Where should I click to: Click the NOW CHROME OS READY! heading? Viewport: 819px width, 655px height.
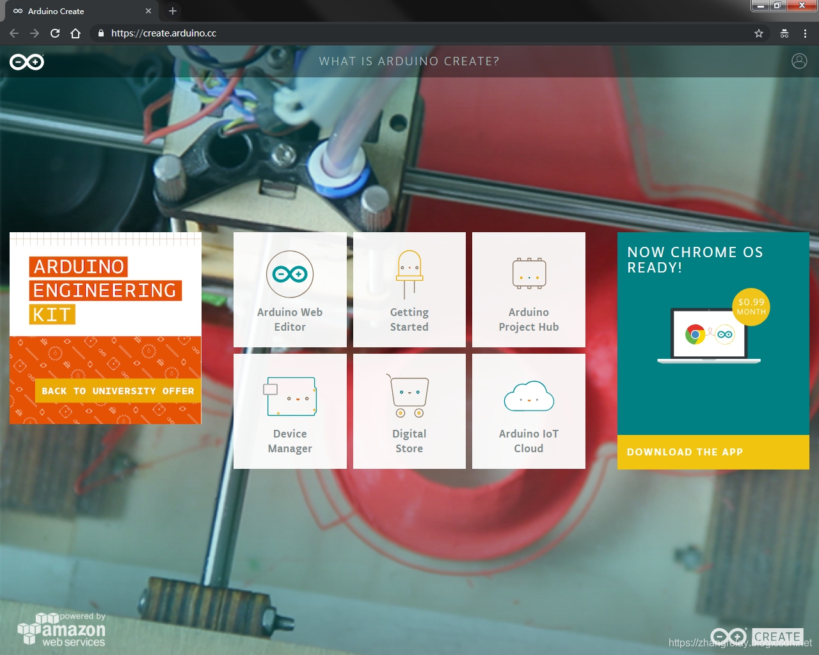click(x=696, y=260)
